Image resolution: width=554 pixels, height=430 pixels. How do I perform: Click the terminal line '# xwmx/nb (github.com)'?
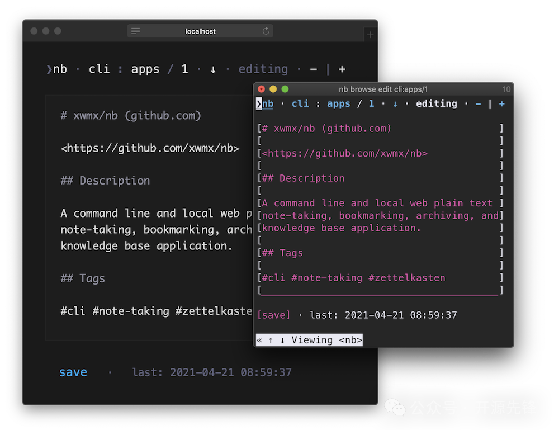[327, 128]
